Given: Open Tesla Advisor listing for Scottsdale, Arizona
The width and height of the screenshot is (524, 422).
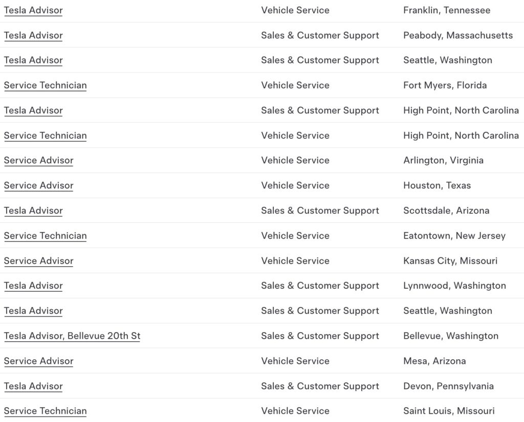Looking at the screenshot, I should click(x=33, y=210).
